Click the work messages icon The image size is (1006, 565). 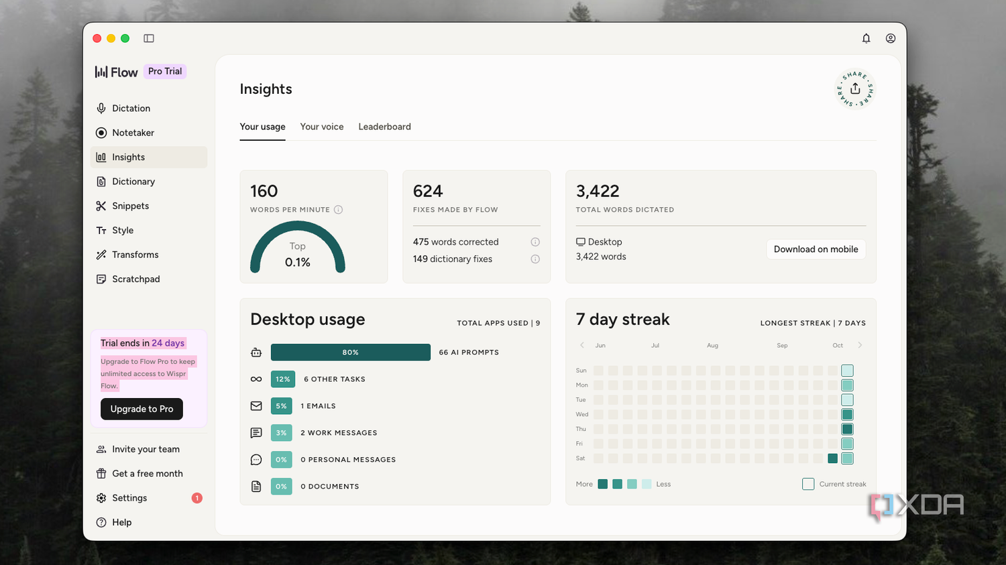click(256, 433)
